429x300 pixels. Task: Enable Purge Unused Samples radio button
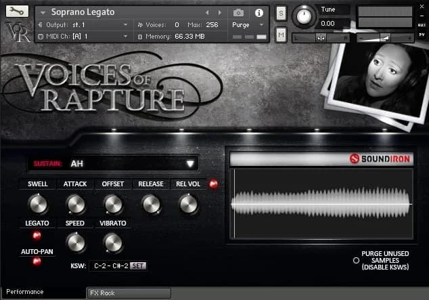tap(356, 260)
